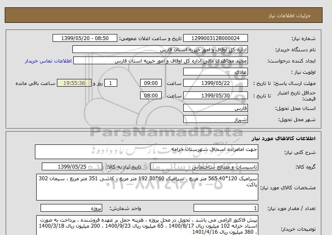The height and width of the screenshot is (235, 332).
Task: Select the delivery province field فارس
Action: pos(215,108)
